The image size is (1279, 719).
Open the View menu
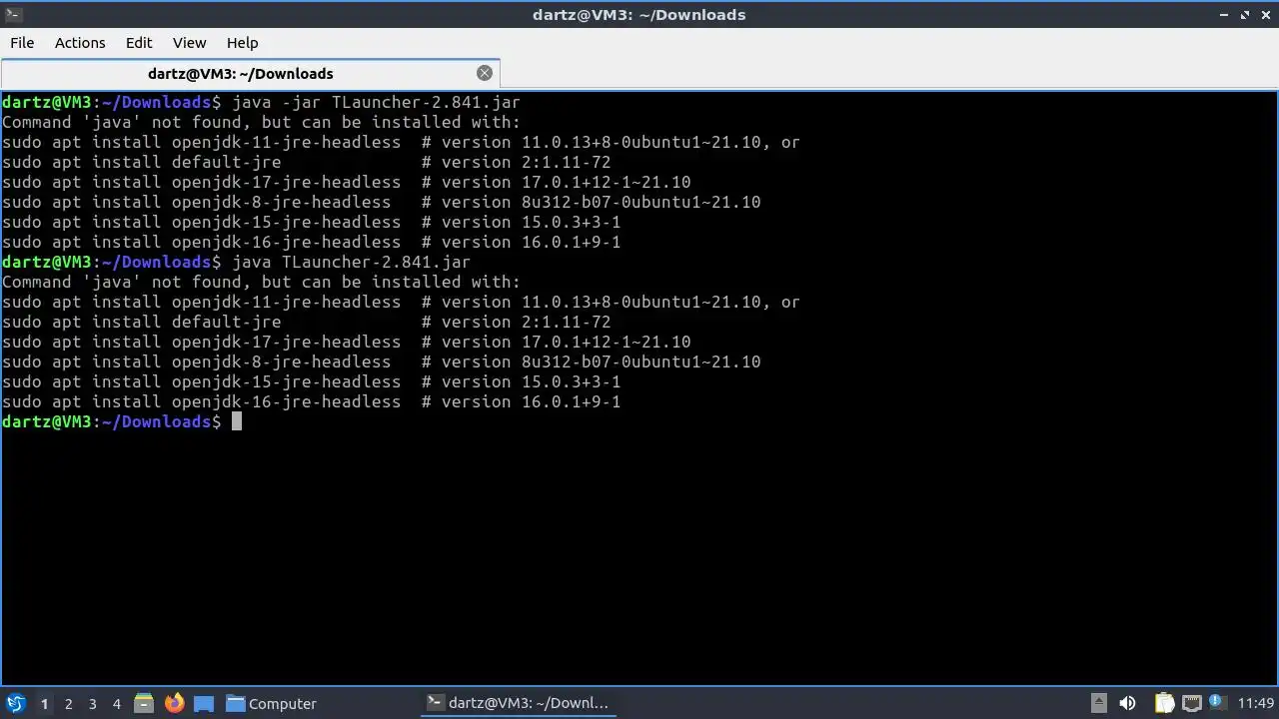(x=189, y=43)
